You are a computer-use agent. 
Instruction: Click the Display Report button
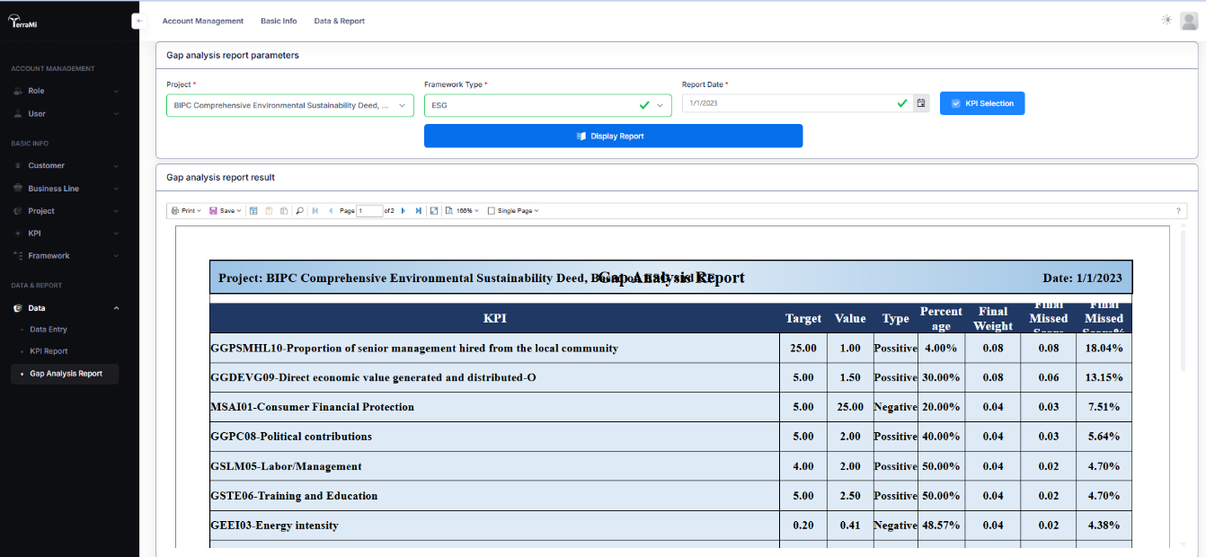point(613,137)
